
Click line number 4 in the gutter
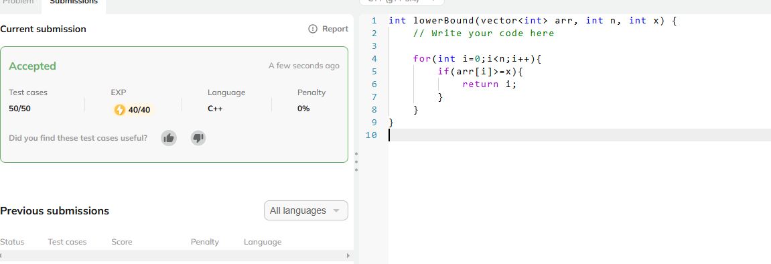tap(374, 59)
